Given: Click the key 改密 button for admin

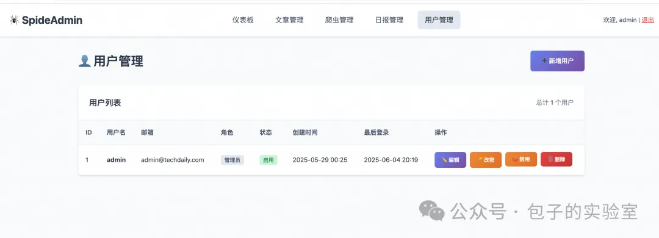Looking at the screenshot, I should [486, 160].
